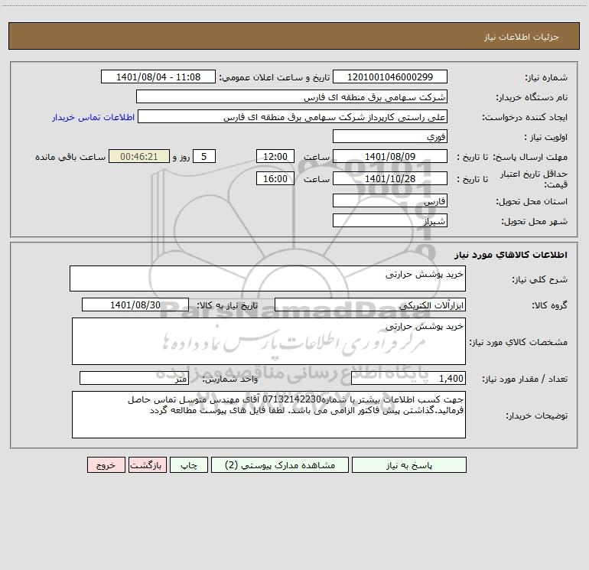Click the شرح کلی نیاز description box
Image resolution: width=589 pixels, height=570 pixels.
[268, 278]
